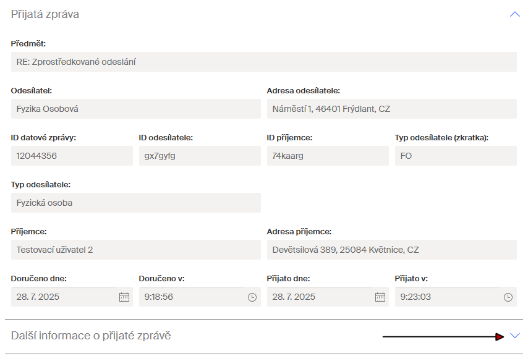Open calendar icon in Doručeno dne field

124,297
